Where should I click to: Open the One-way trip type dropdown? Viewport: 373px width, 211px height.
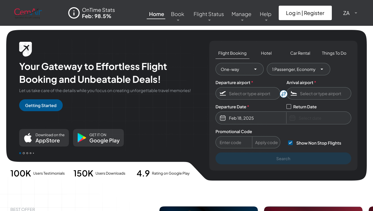239,69
